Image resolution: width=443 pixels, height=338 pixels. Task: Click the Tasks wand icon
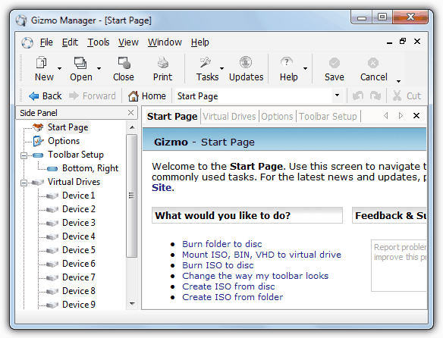[206, 62]
